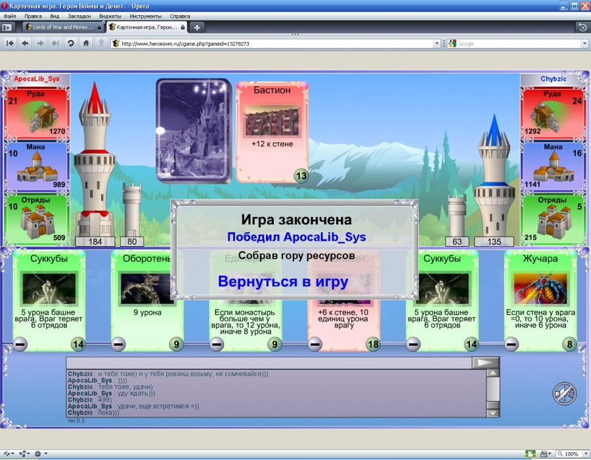Viewport: 591px width, 460px height.
Task: Click the ApocaLib_Sys player name
Action: coord(37,79)
